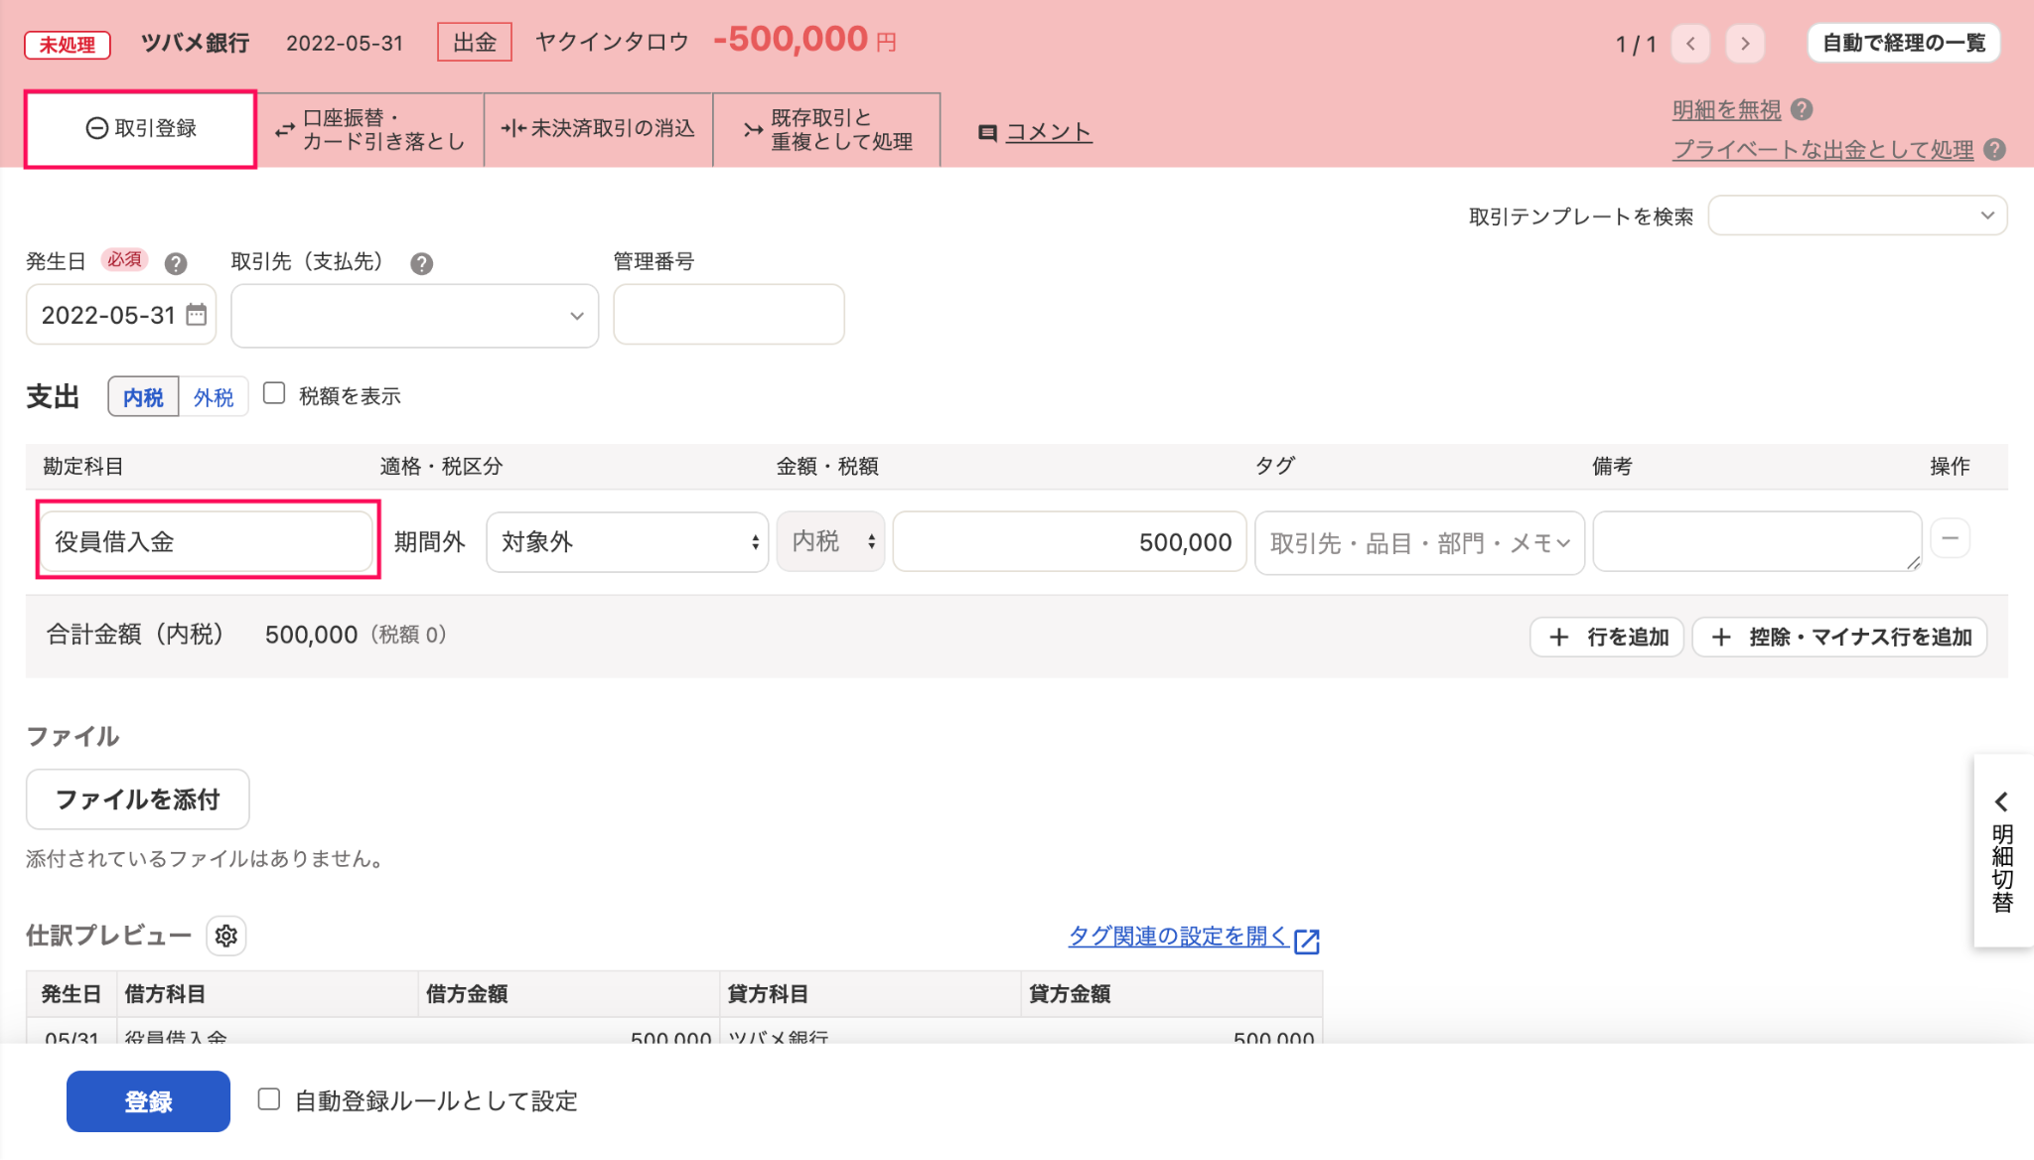The image size is (2034, 1160).
Task: Click 明細を無視 link
Action: (1726, 110)
